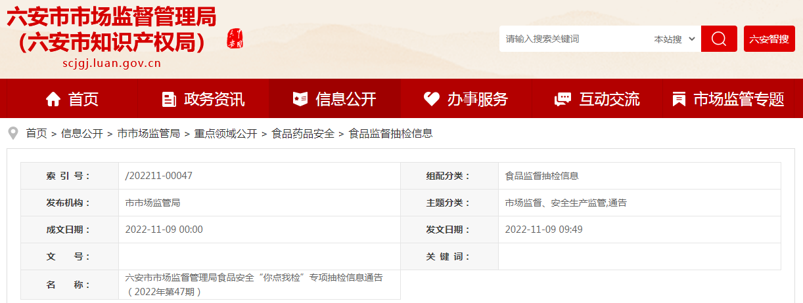This screenshot has height=303, width=803.
Task: Click the chat bubble icon beside 互动交流
Action: 562,99
